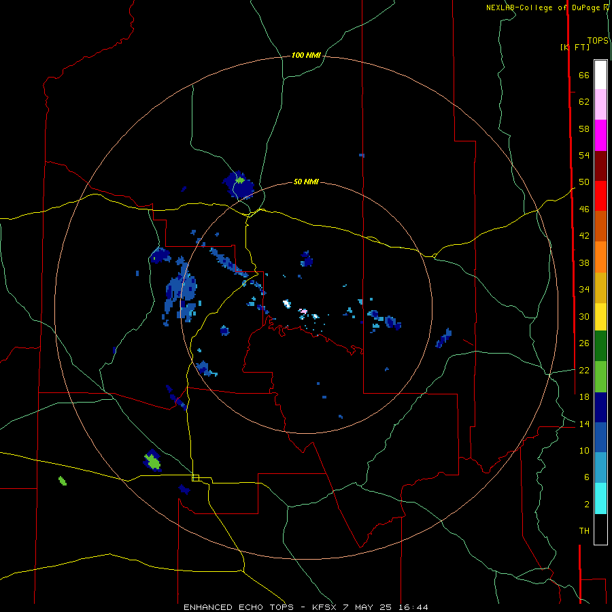Click the 58 legend value
The image size is (612, 612).
(584, 129)
